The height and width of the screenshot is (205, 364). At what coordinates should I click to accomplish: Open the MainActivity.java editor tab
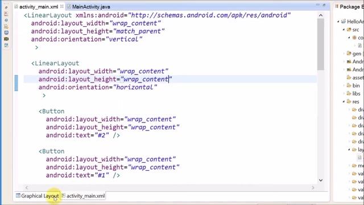89,7
